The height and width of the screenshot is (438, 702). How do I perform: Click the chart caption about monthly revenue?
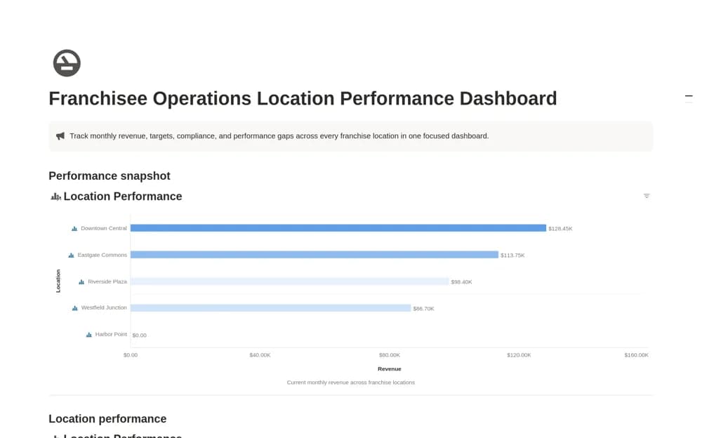[x=351, y=382]
